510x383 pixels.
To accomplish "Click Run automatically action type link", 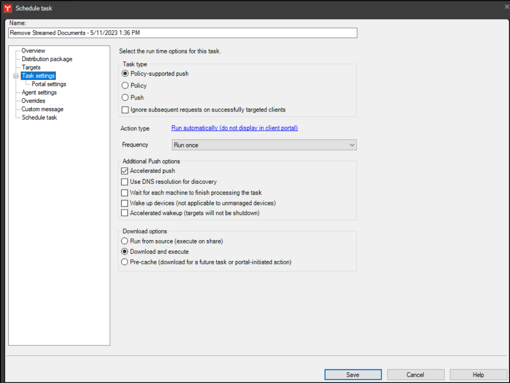I will pos(234,128).
